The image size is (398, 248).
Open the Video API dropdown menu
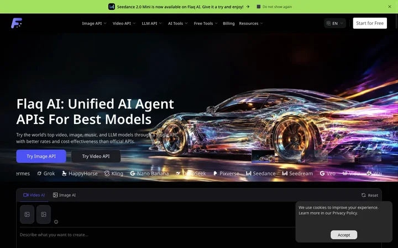point(124,23)
